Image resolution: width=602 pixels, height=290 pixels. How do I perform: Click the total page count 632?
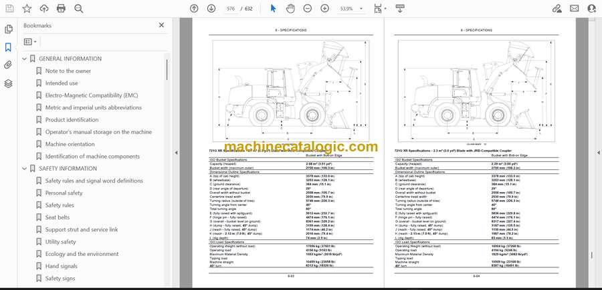[249, 9]
